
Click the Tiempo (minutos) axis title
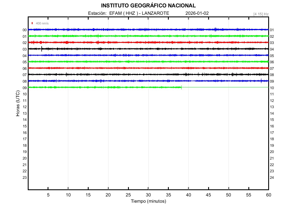tap(148, 201)
